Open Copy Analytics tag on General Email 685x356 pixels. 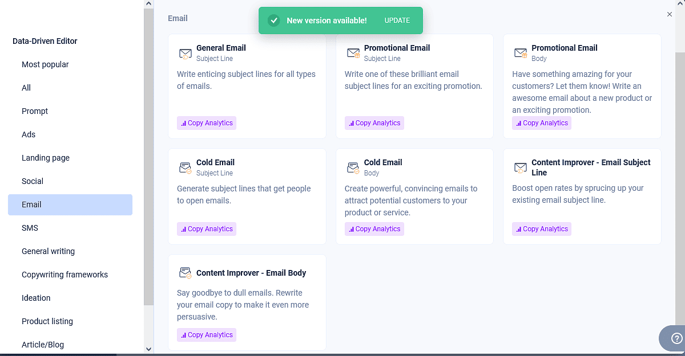207,123
